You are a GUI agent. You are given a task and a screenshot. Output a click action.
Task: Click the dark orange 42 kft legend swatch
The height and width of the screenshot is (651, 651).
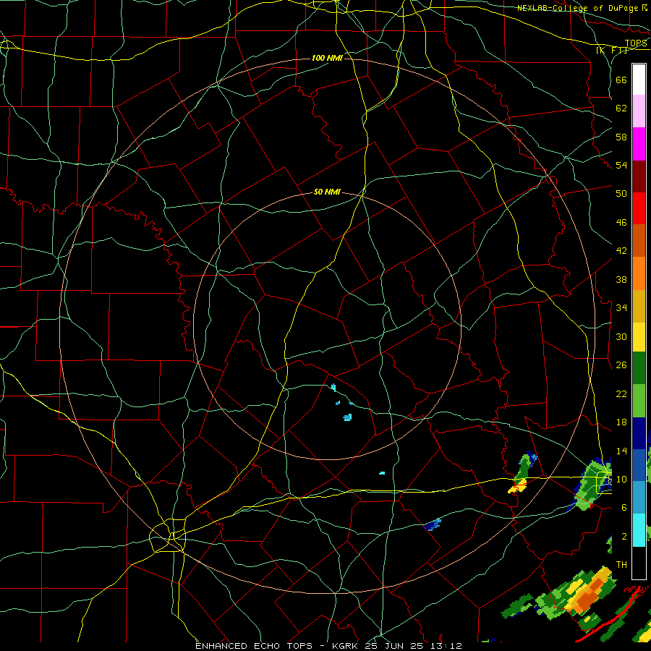pos(639,241)
